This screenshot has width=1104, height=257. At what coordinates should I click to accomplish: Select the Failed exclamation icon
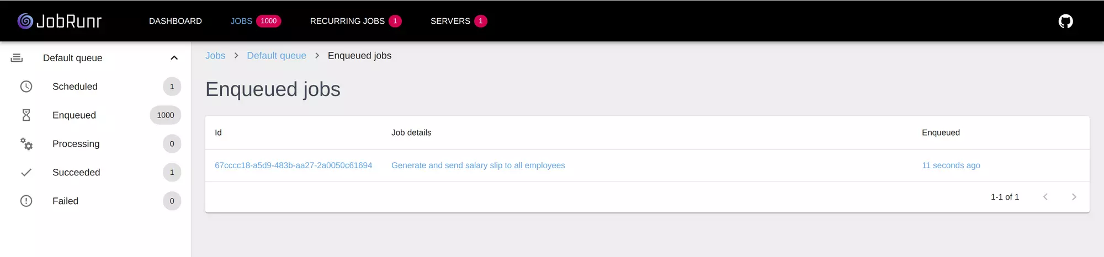26,201
